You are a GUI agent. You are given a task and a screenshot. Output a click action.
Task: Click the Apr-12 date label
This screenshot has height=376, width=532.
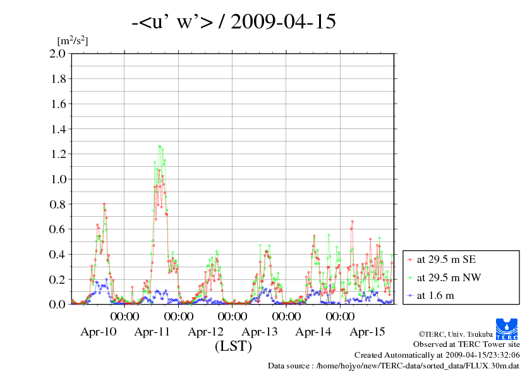pyautogui.click(x=205, y=332)
